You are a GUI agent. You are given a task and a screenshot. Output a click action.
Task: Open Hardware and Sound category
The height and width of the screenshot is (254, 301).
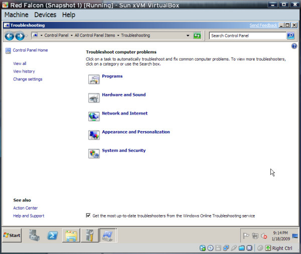[x=124, y=94]
